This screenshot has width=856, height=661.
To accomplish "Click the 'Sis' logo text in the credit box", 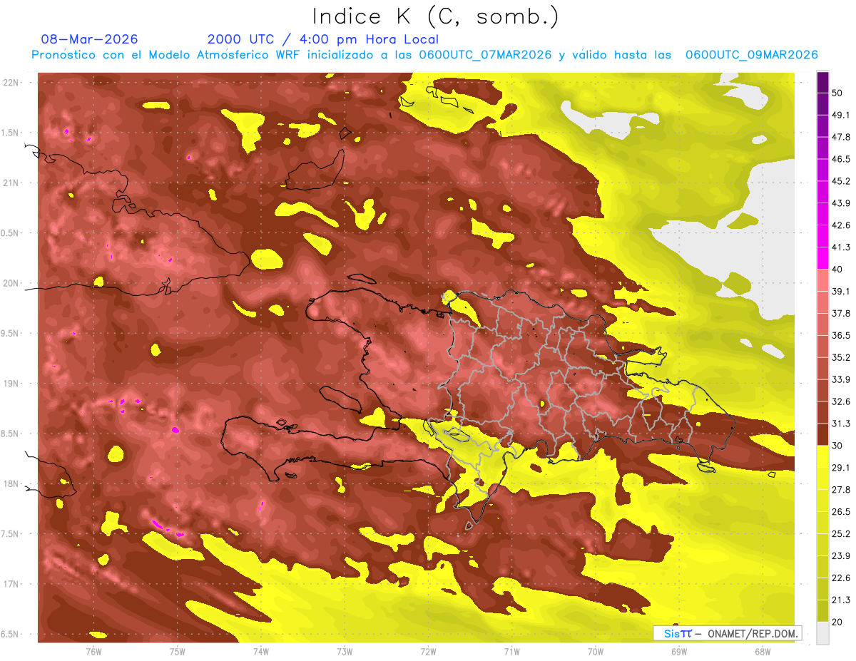I will coord(671,633).
